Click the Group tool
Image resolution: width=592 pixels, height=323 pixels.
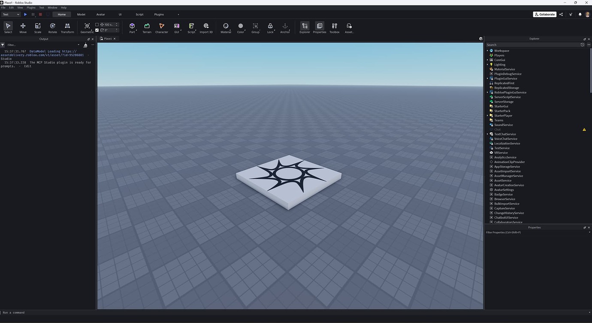255,28
